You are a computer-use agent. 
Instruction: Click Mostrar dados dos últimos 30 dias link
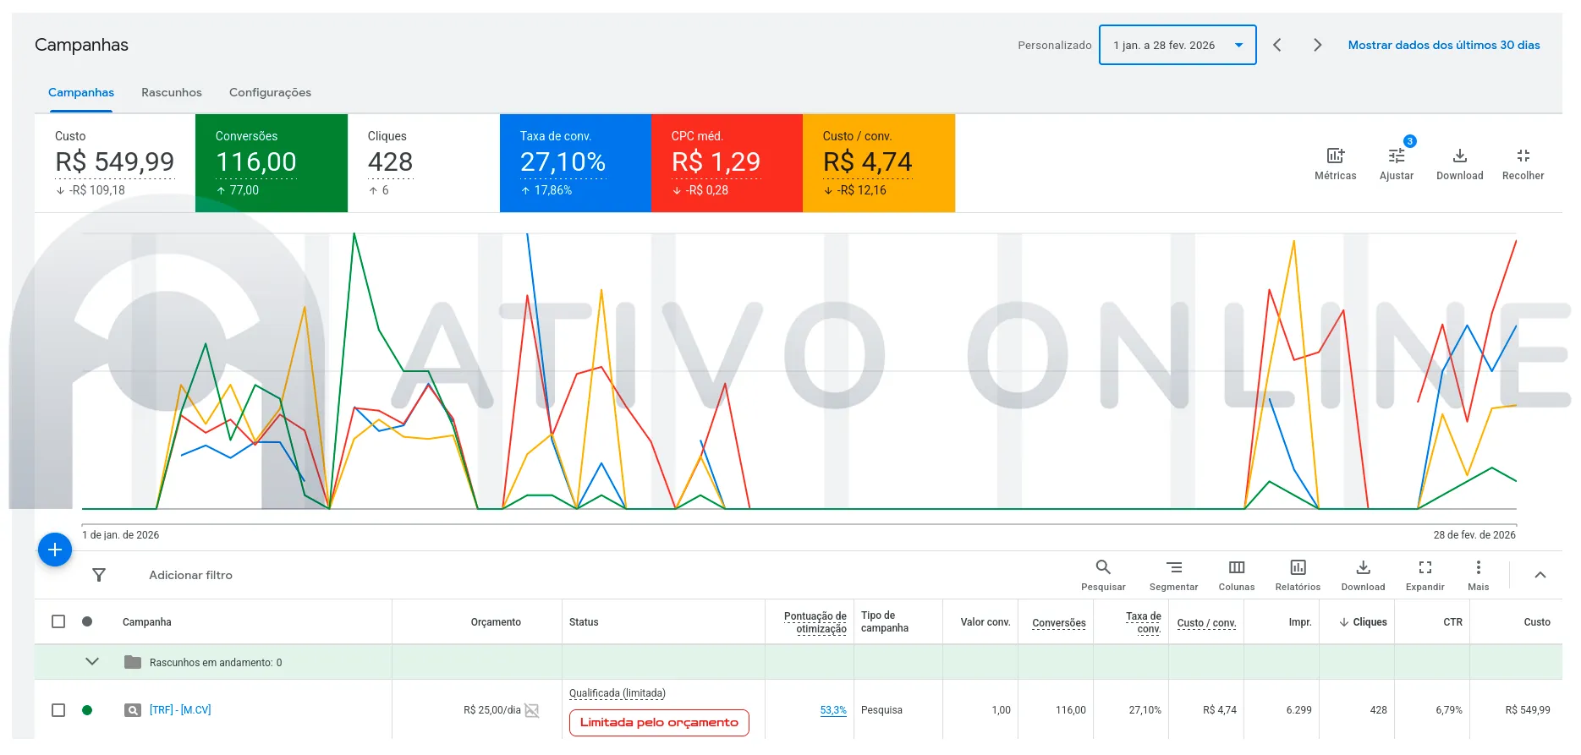(1444, 45)
